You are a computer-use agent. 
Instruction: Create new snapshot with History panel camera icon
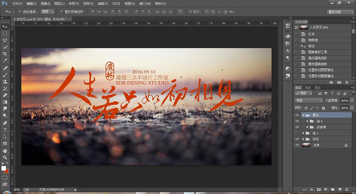(x=339, y=82)
